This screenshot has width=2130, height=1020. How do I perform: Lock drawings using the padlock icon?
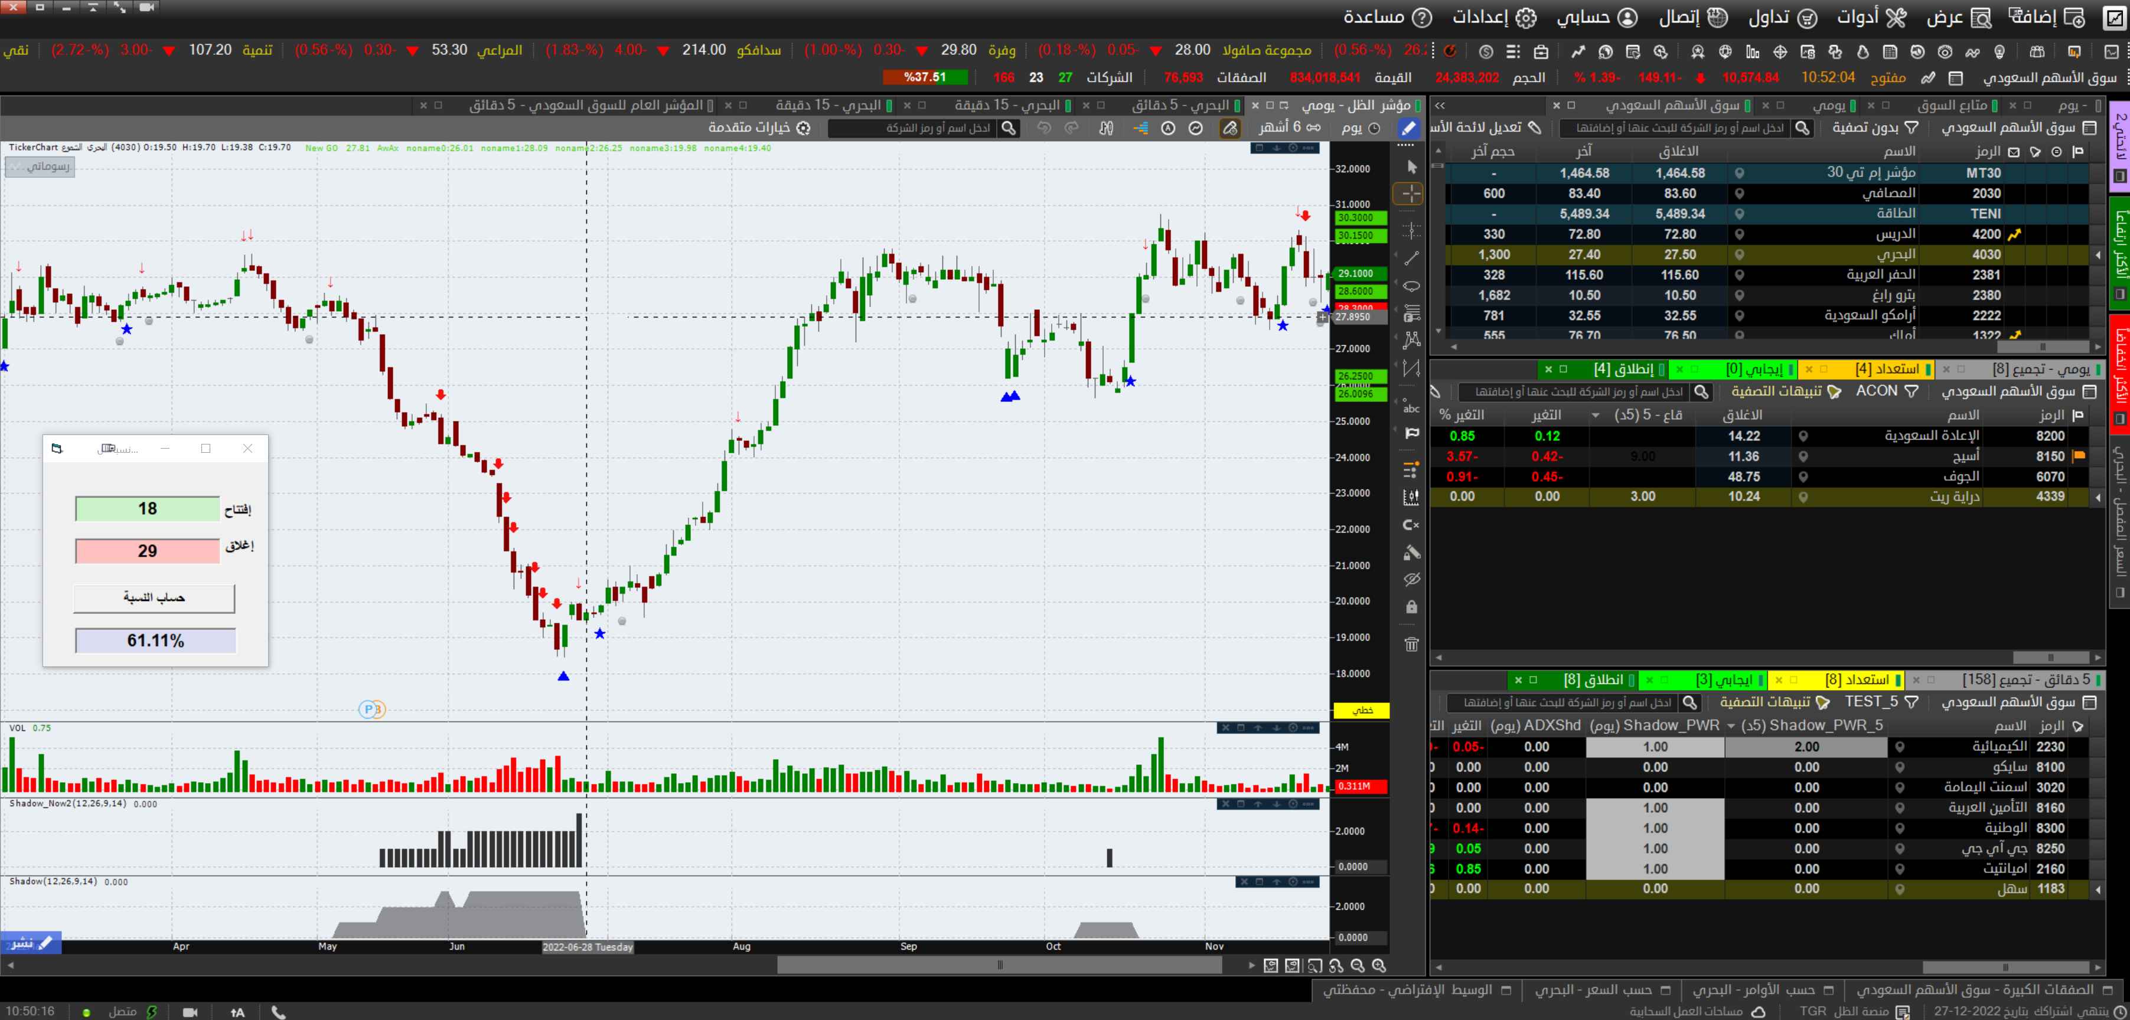1411,607
